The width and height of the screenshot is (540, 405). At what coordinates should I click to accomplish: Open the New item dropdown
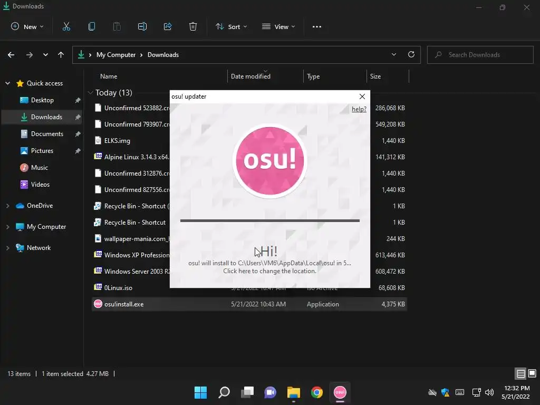pos(27,26)
